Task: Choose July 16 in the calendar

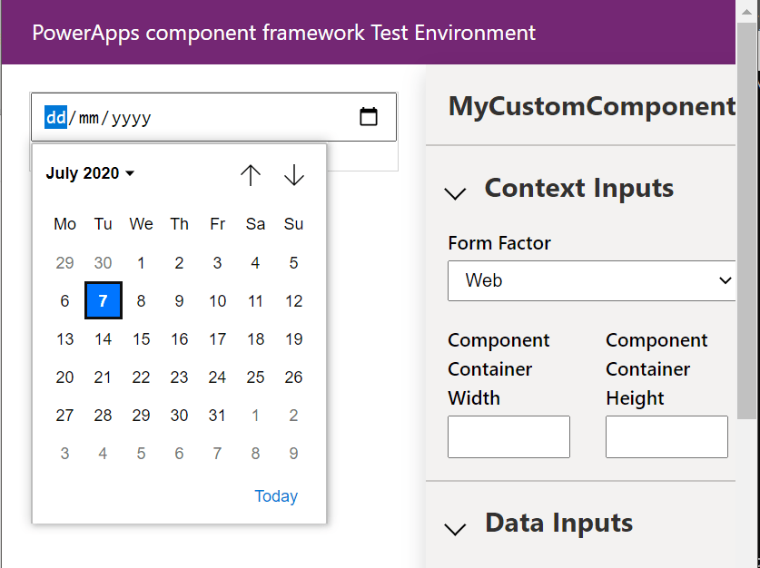Action: [x=180, y=339]
